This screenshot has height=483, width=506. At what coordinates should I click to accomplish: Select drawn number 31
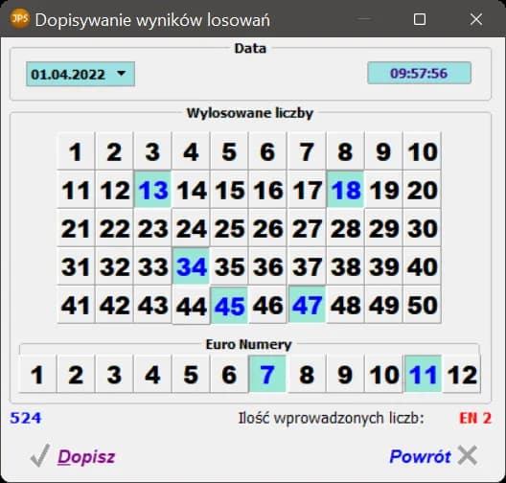pyautogui.click(x=76, y=266)
